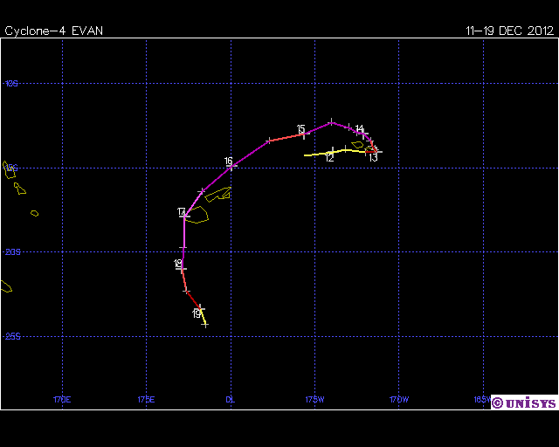This screenshot has height=447, width=559.
Task: Select the 175E longitude label
Action: click(x=146, y=401)
